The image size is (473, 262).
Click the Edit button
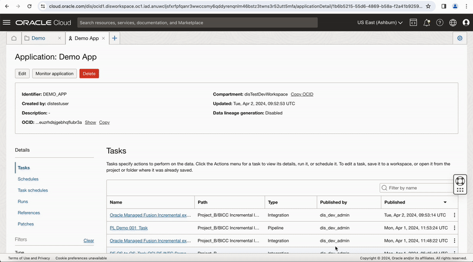[x=22, y=74]
